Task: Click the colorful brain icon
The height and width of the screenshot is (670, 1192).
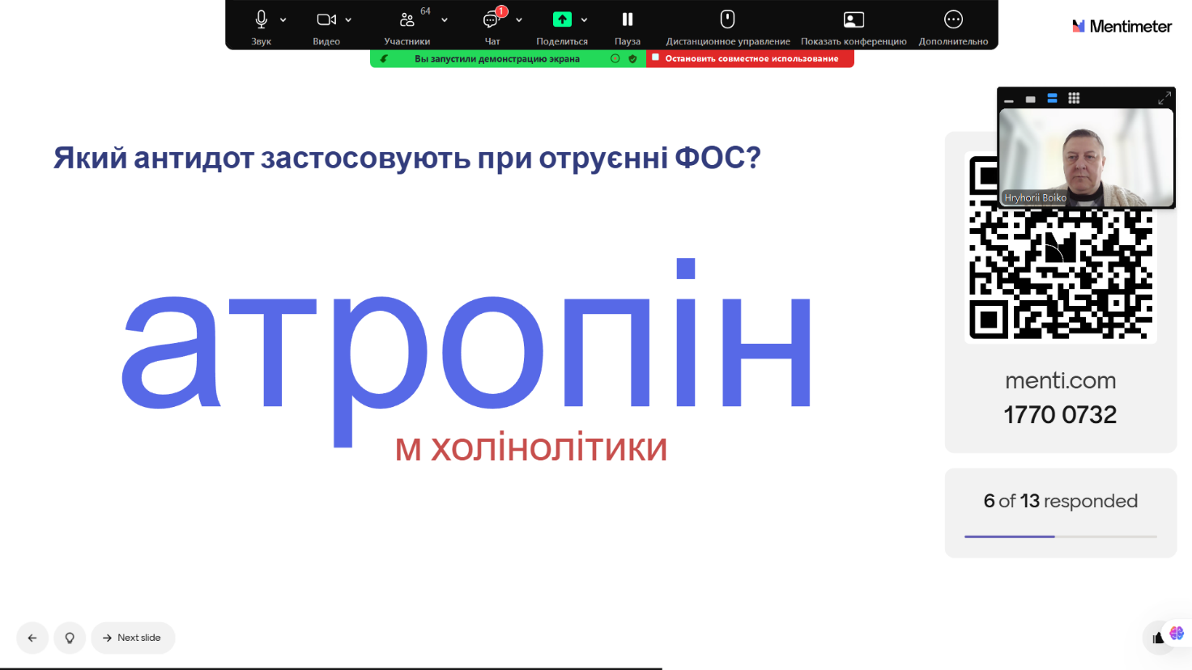Action: [1177, 633]
